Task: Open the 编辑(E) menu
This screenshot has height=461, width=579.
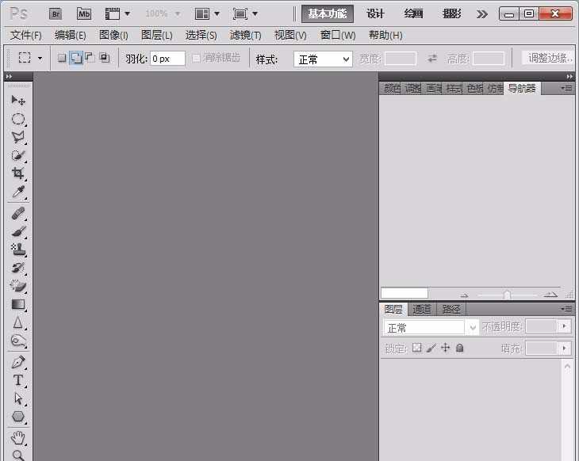Action: pyautogui.click(x=70, y=36)
